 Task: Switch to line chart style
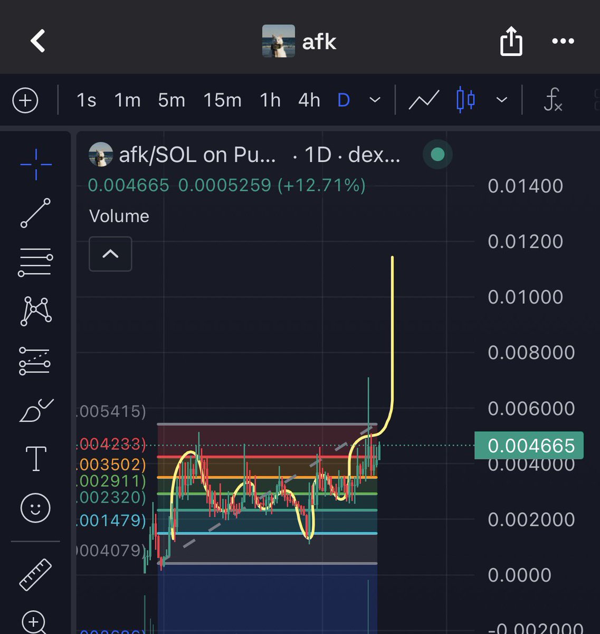424,100
